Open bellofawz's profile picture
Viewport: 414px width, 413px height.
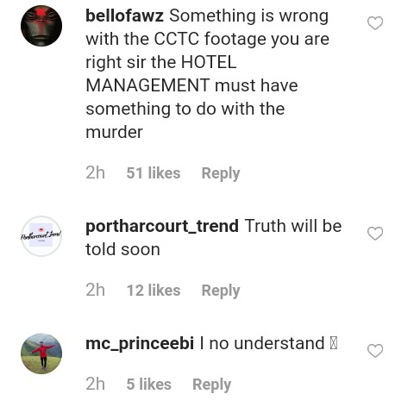coord(41,26)
